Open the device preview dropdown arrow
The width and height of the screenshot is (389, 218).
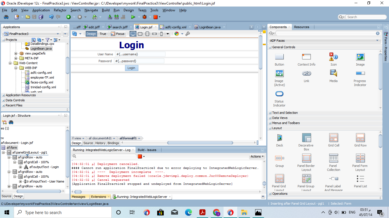point(168,34)
